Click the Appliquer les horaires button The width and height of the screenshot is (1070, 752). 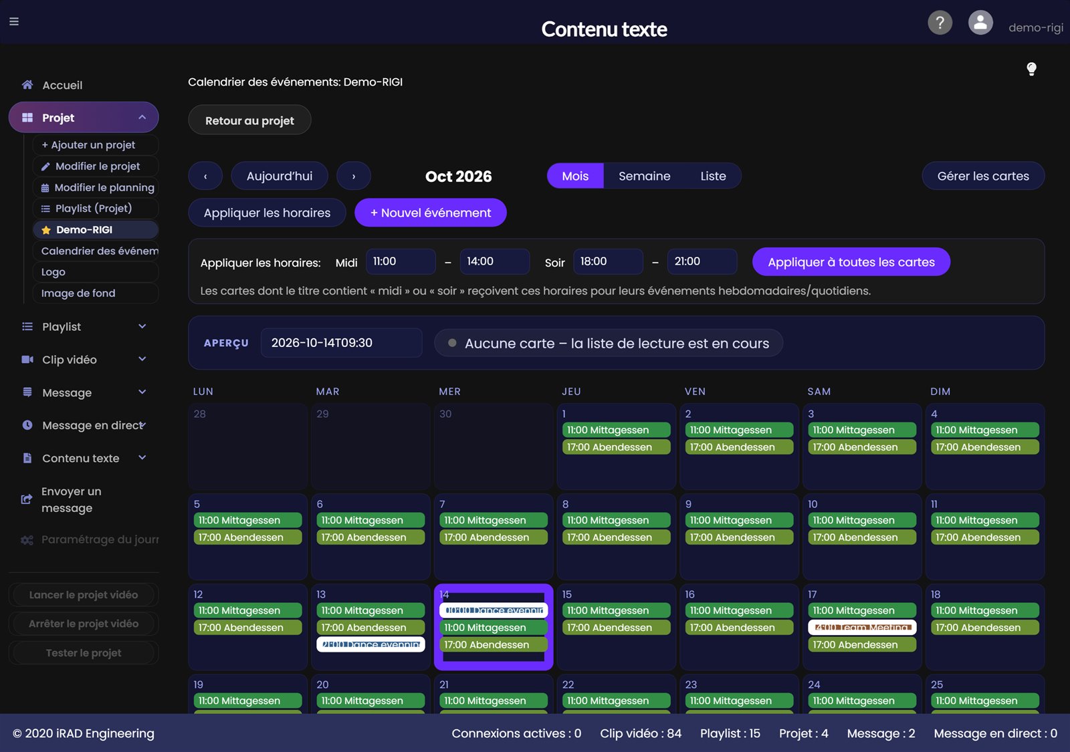[x=267, y=213]
